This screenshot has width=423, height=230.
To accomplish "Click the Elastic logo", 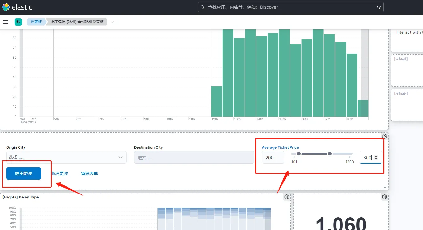I will pyautogui.click(x=17, y=7).
